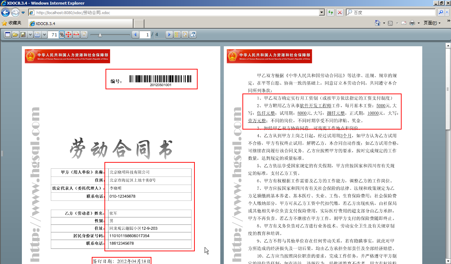Click the document properties icon
Screen dimensions: 451x264
pos(185,35)
